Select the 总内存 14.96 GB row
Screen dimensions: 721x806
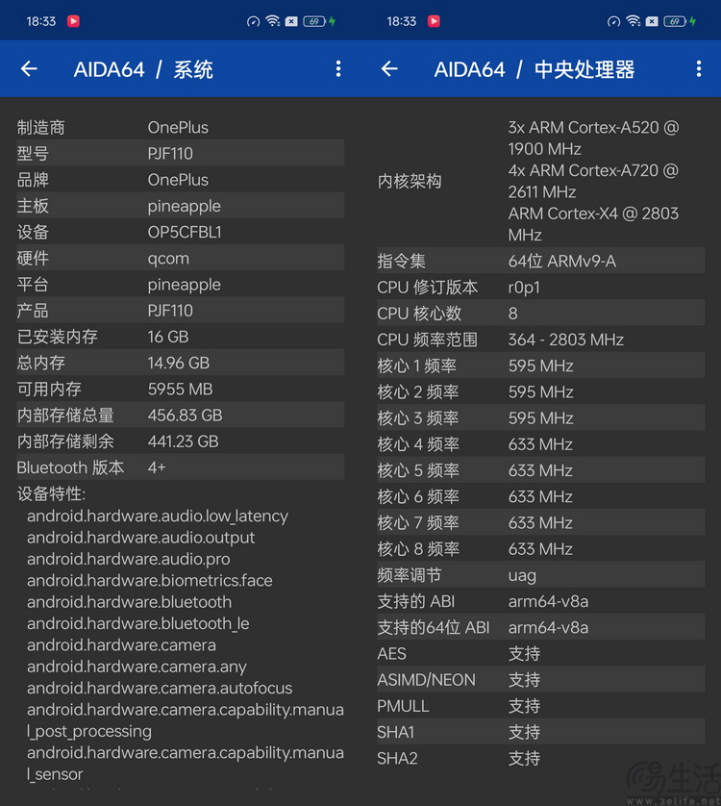click(x=181, y=363)
